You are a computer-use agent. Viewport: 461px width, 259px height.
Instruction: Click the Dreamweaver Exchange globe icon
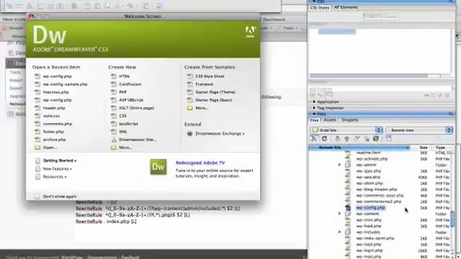click(x=189, y=134)
